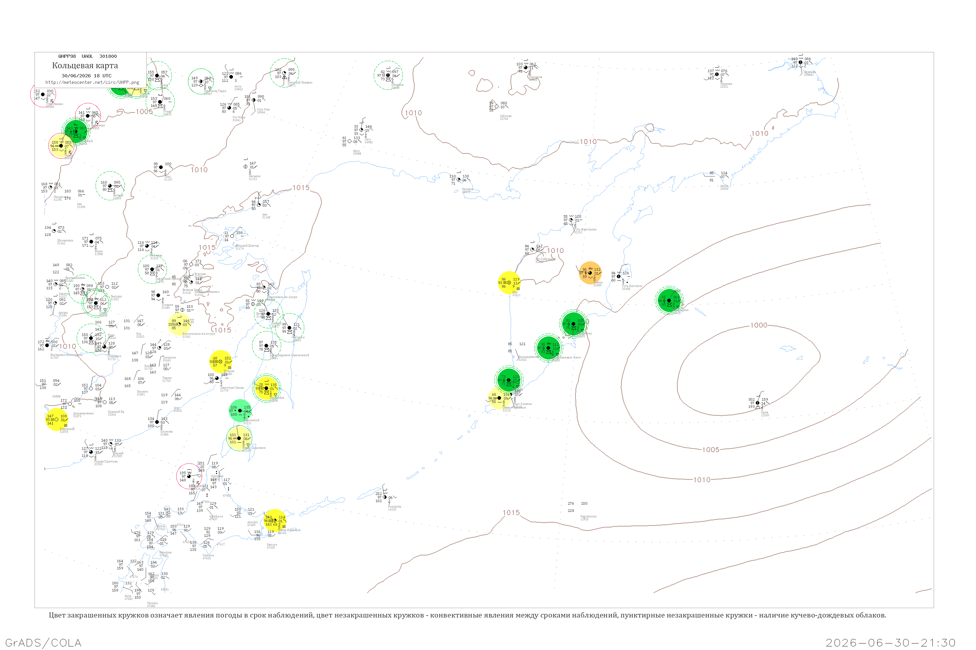Select the station label "Wakkanai"
Viewport: 976px width, 650px height.
[217, 476]
